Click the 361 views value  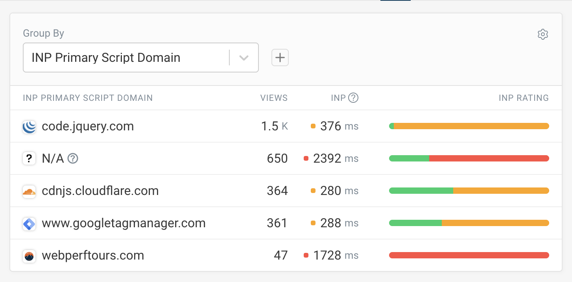[x=277, y=223]
